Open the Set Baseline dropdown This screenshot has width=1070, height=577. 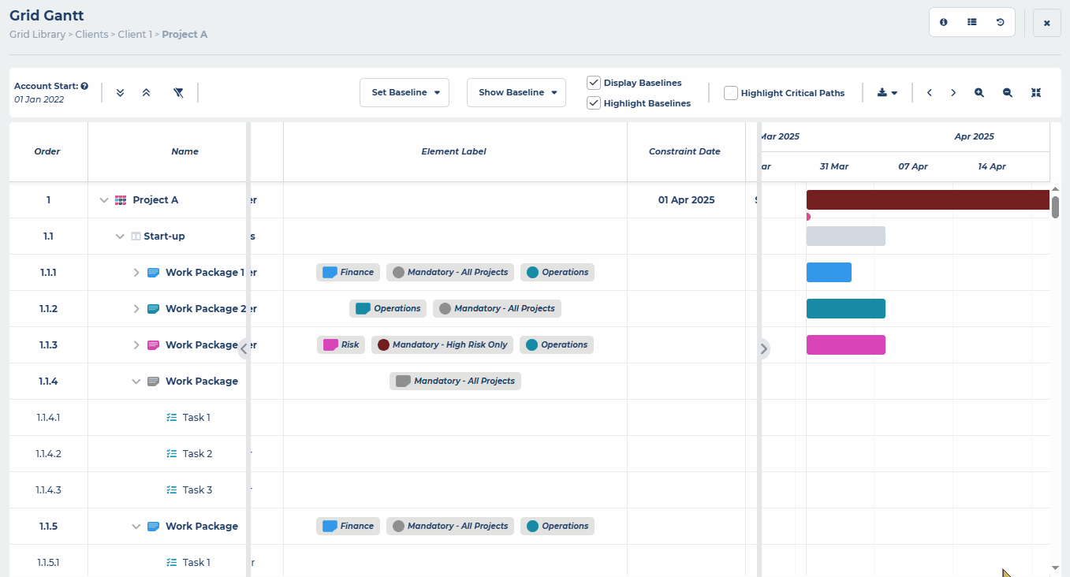[405, 92]
